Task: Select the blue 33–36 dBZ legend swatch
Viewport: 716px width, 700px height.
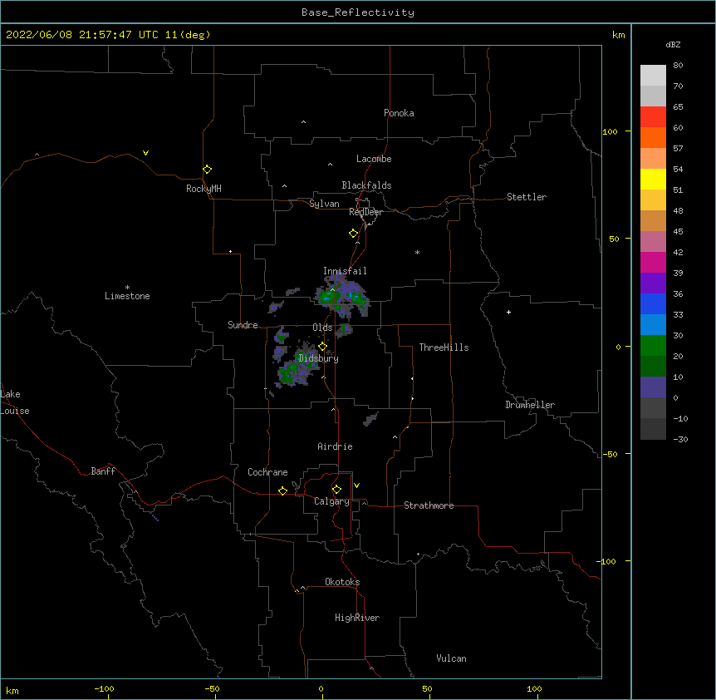Action: click(x=653, y=303)
